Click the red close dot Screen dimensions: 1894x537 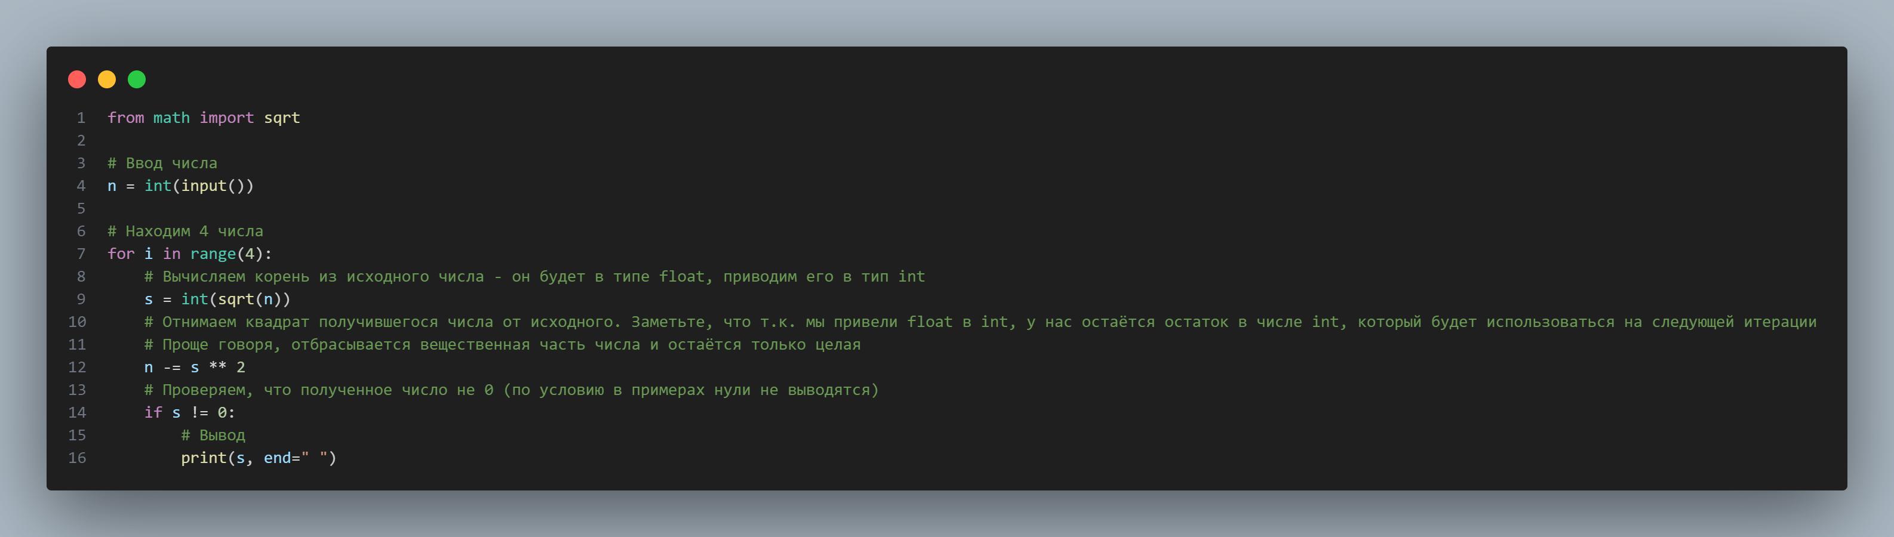77,79
